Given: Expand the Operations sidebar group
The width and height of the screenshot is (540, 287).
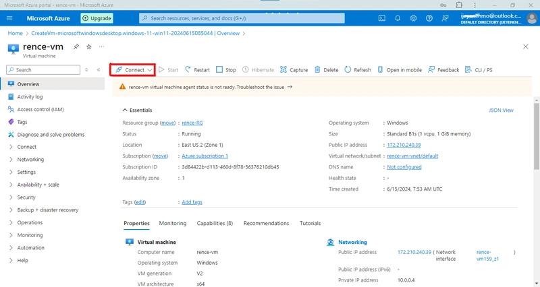Looking at the screenshot, I should coord(30,223).
